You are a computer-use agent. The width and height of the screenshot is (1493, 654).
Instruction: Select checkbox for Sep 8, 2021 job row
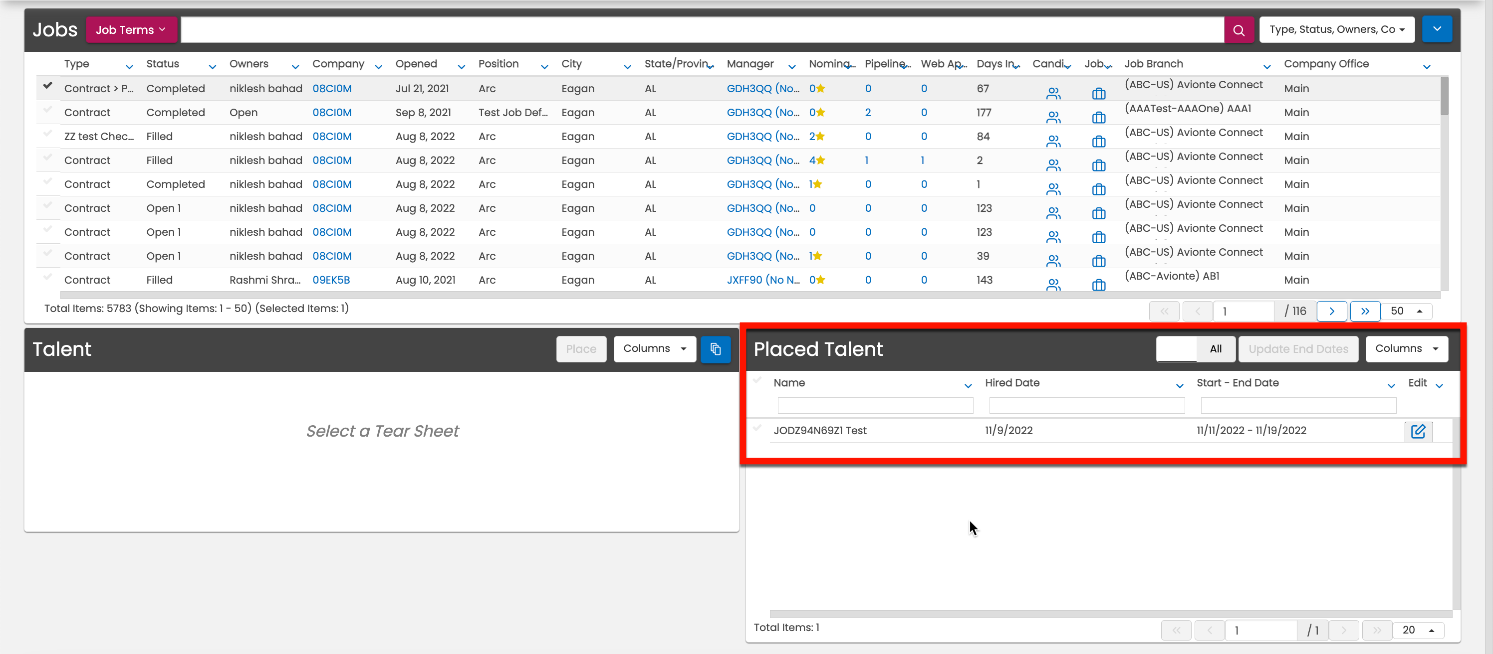click(47, 109)
